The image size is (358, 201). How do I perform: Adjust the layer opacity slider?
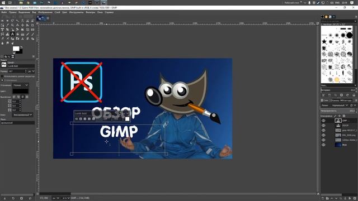click(338, 111)
